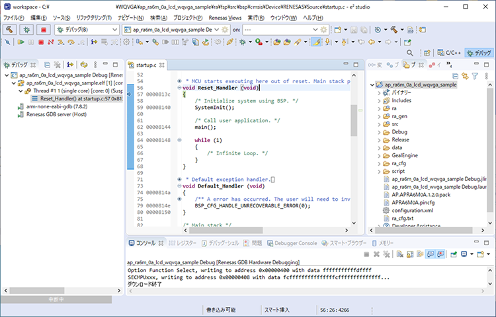Screen dimensions: 496x317
Task: Select the startup.c editor tab
Action: (146, 65)
